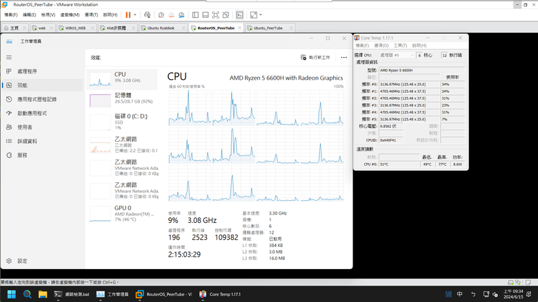Select the 乙太網路 item showing 已傳送 2.2
This screenshot has width=538, height=302.
pyautogui.click(x=122, y=144)
